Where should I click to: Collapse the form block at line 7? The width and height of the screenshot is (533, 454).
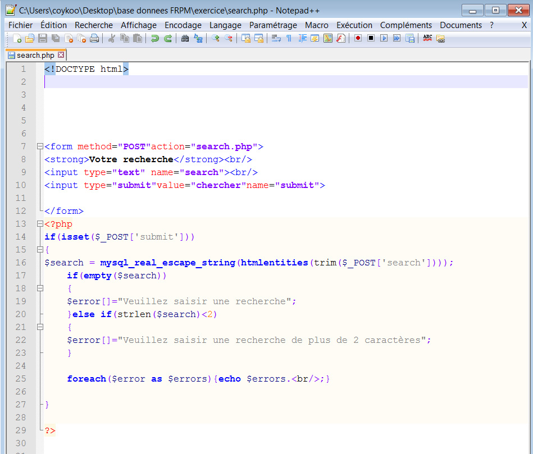tap(39, 146)
